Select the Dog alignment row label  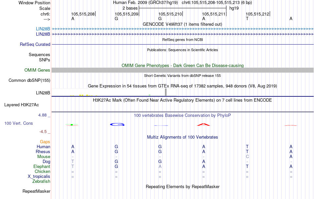coord(46,162)
